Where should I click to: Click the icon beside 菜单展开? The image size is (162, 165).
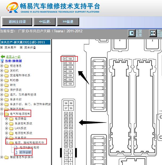(x=2, y=48)
